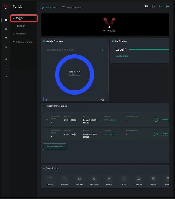The height and width of the screenshot is (199, 175).
Task: Click the Vittaverse logo in the sidebar
Action: pos(6,7)
